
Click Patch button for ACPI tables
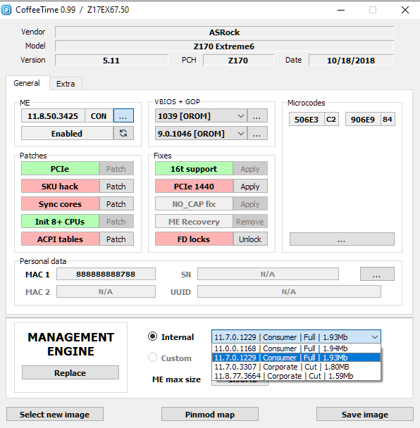click(116, 239)
